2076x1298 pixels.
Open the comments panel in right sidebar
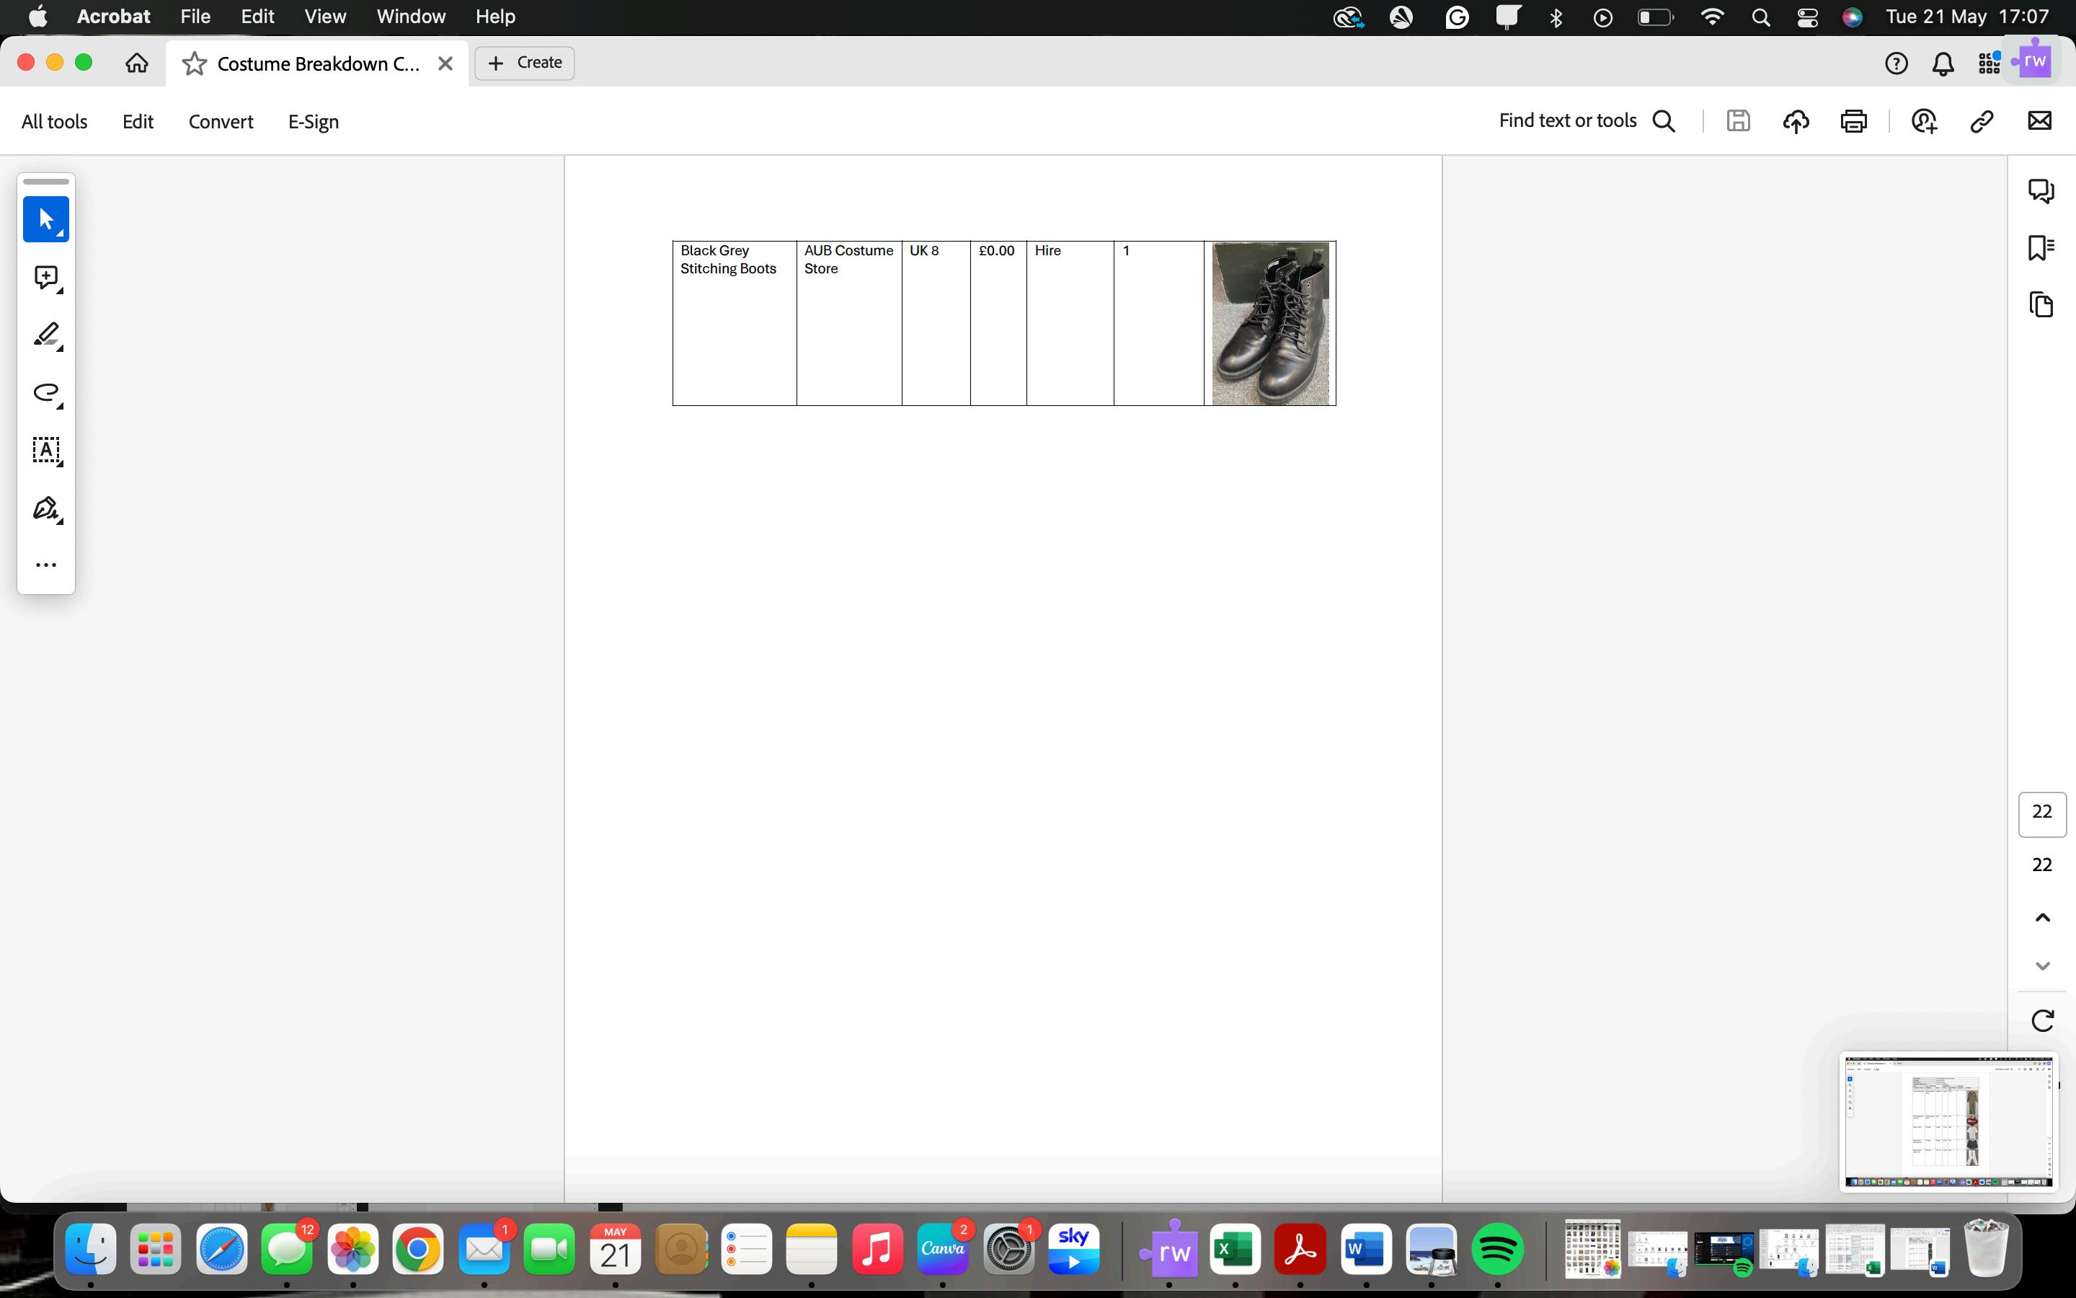[x=2041, y=190]
